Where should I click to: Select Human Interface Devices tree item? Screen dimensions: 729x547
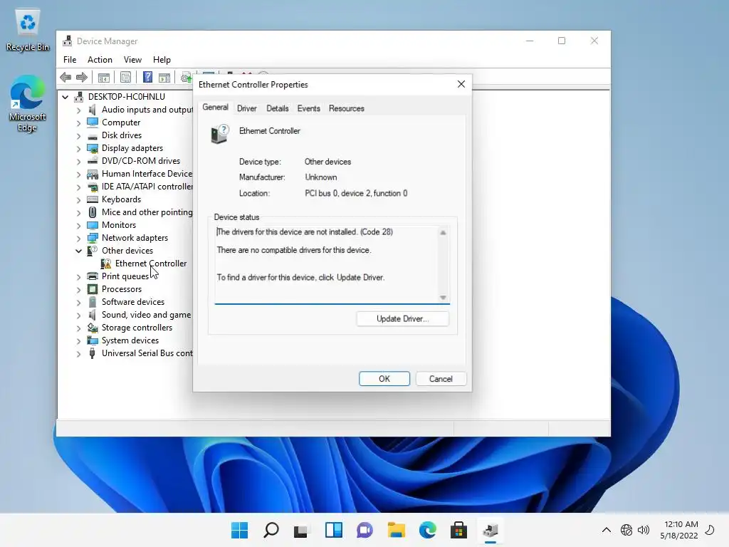[x=147, y=174]
